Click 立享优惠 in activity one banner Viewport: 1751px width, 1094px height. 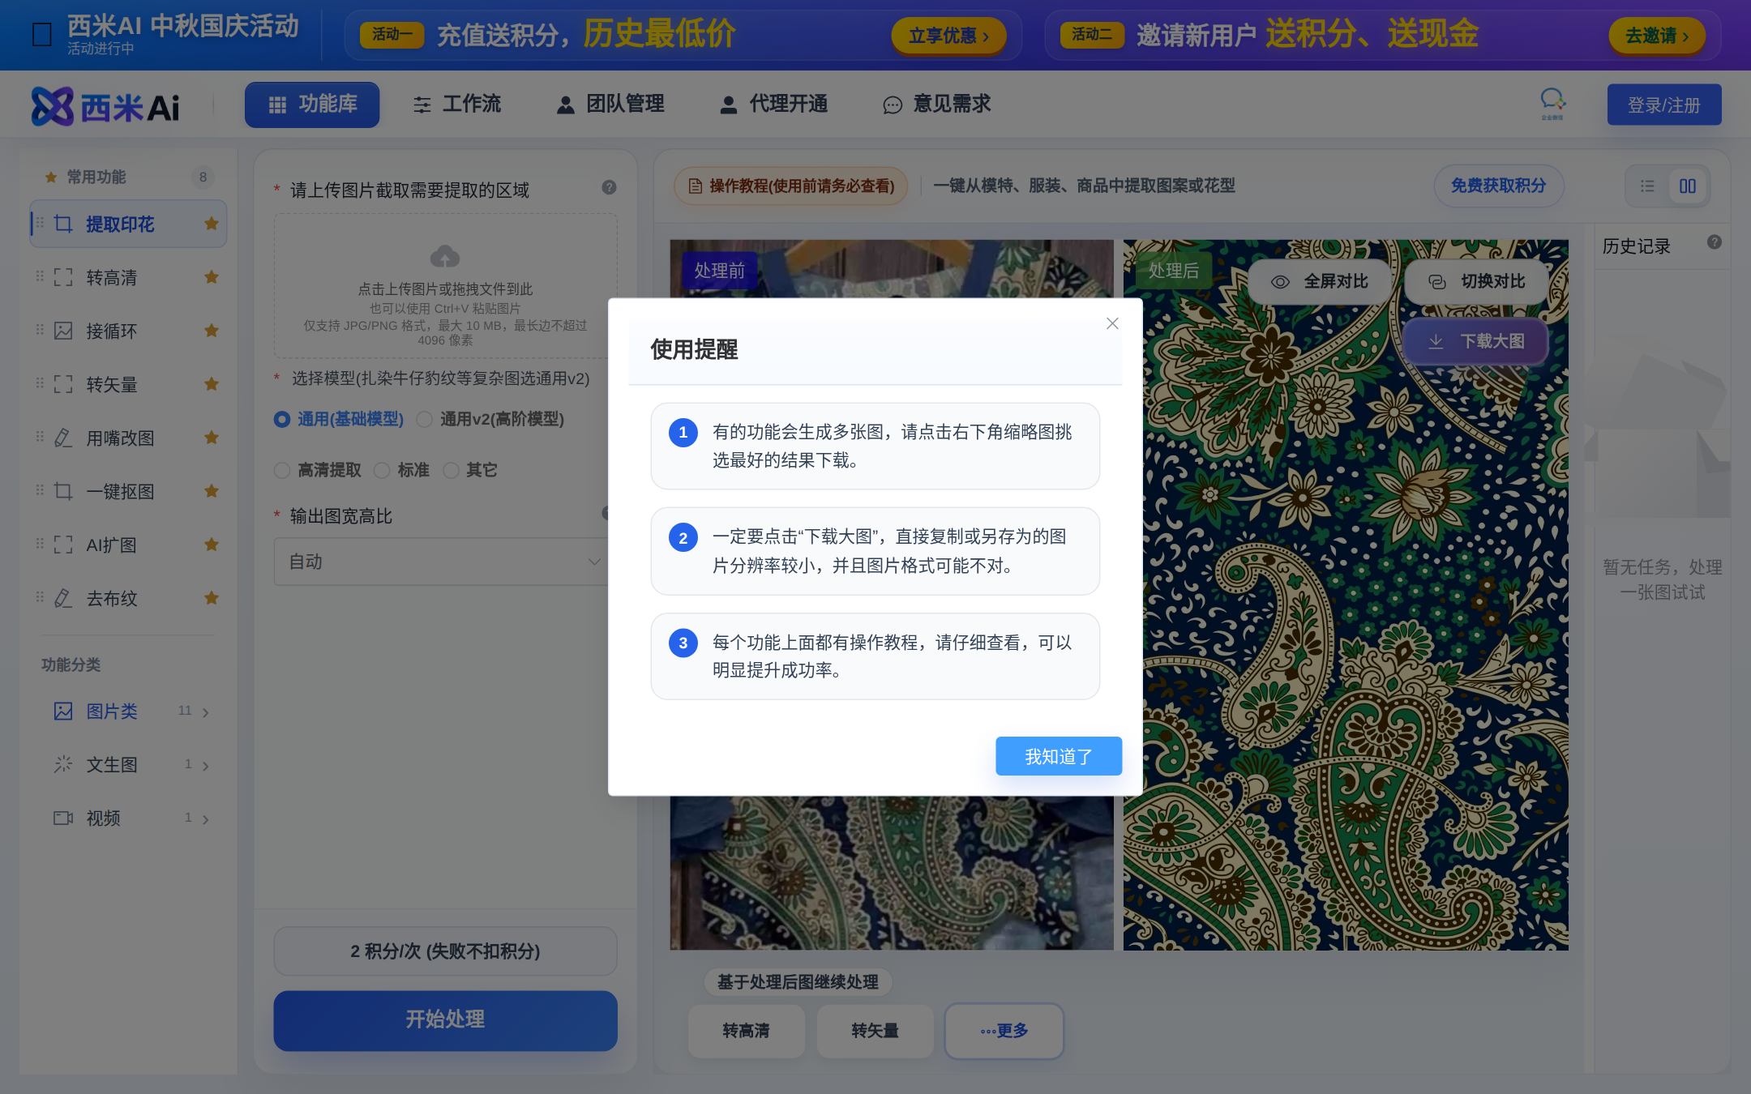(x=948, y=36)
